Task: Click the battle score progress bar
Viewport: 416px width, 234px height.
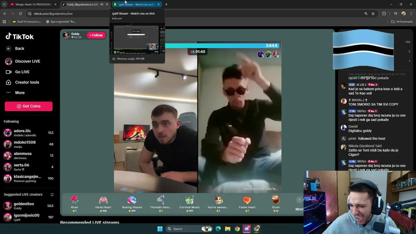Action: pos(223,45)
